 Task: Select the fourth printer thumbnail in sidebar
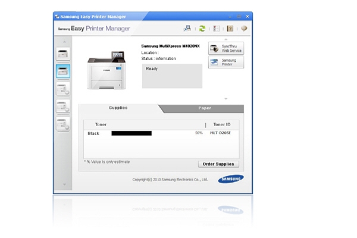pyautogui.click(x=63, y=106)
